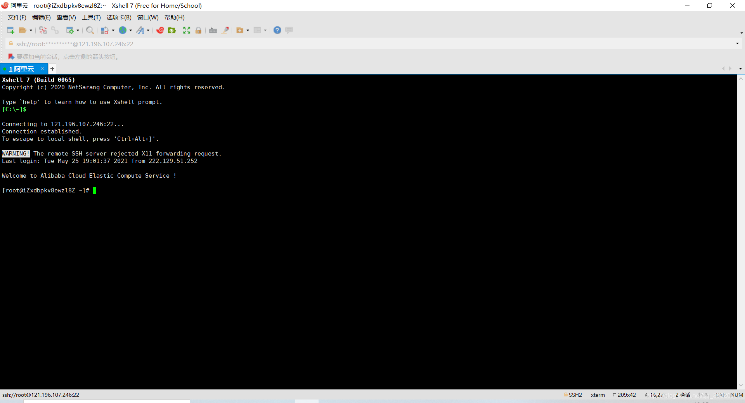
Task: Open Help via the question mark icon
Action: (277, 30)
